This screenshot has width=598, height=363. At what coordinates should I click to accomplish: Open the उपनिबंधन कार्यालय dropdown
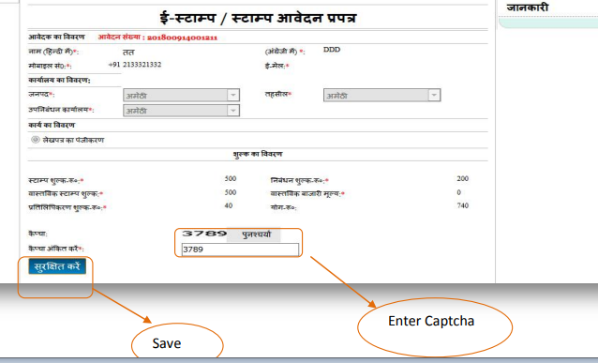point(181,111)
